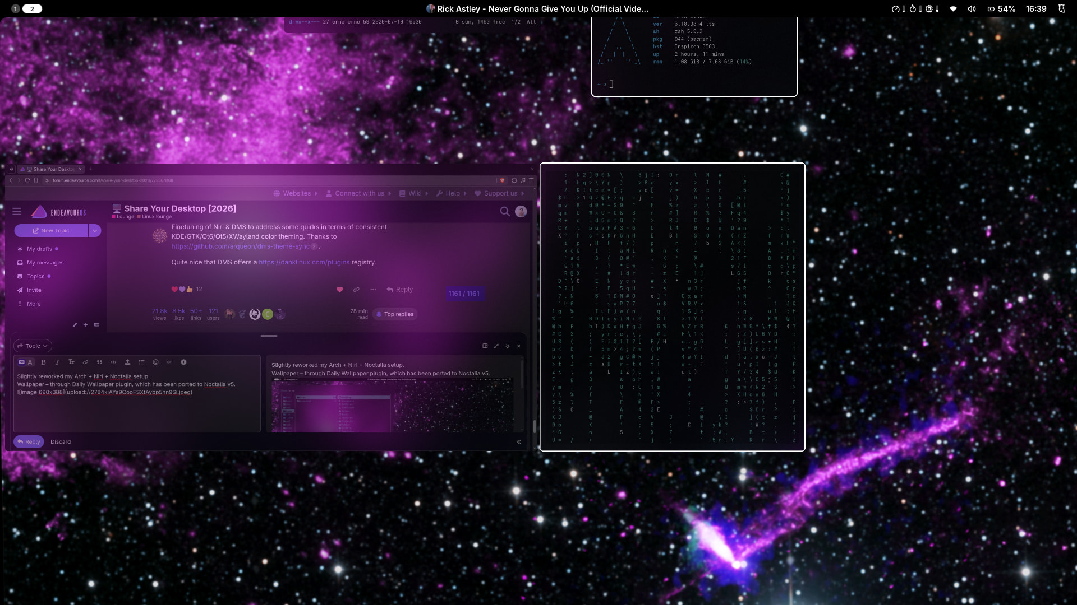The image size is (1077, 605).
Task: Minimize the composer panel
Action: tap(508, 346)
